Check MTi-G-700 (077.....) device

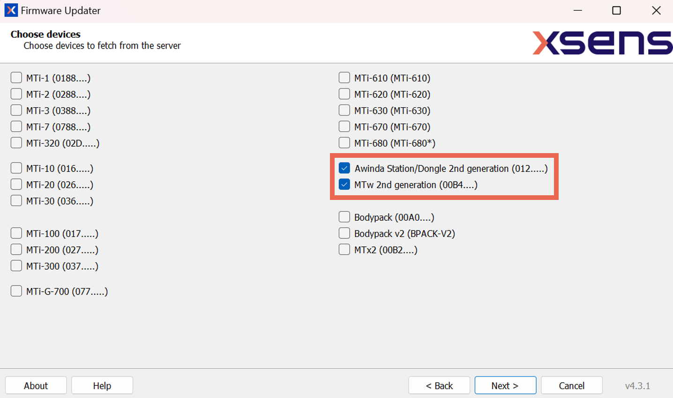16,291
